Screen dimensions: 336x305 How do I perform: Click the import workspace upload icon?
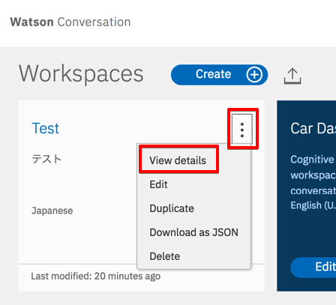[292, 76]
